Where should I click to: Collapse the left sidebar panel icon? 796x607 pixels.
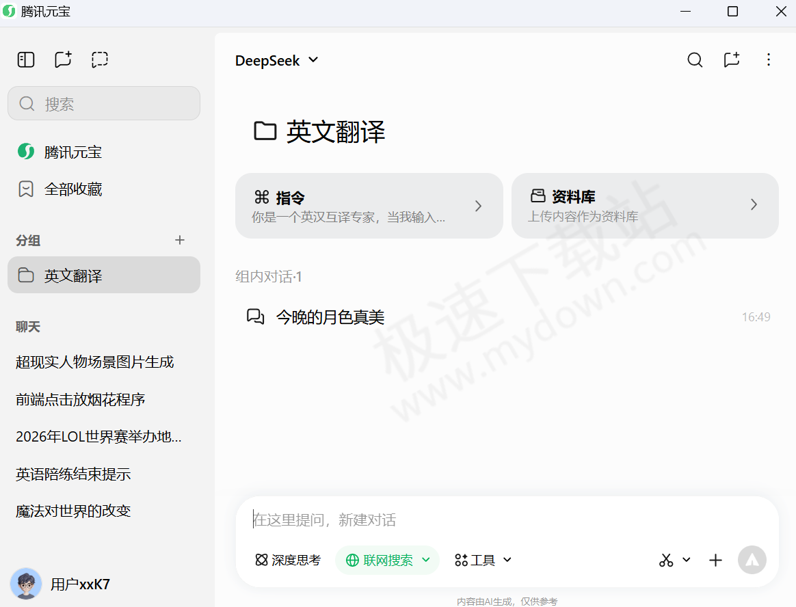point(26,60)
